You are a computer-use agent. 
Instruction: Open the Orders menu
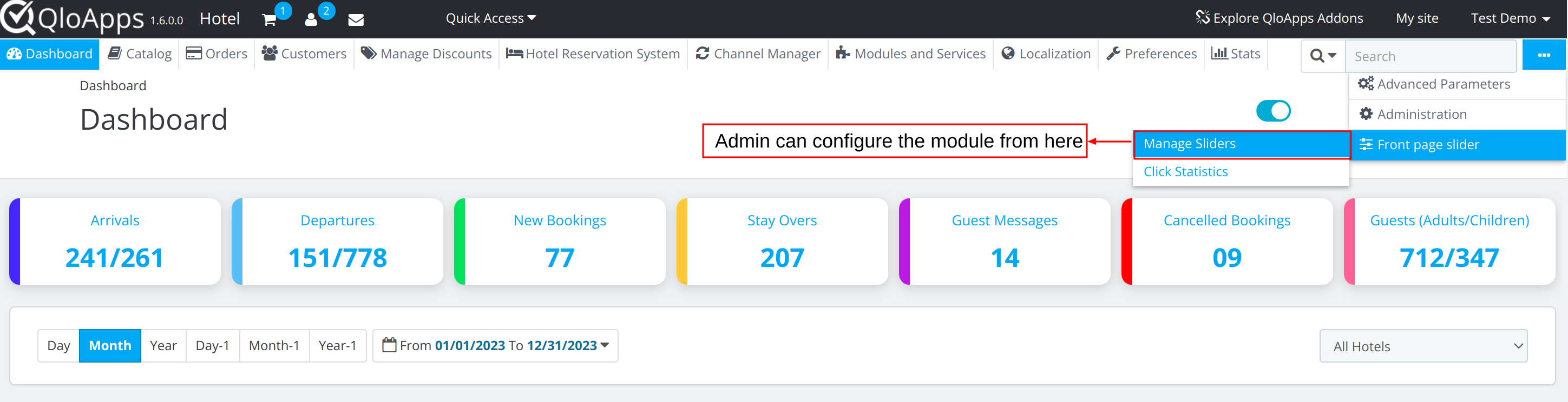(216, 54)
